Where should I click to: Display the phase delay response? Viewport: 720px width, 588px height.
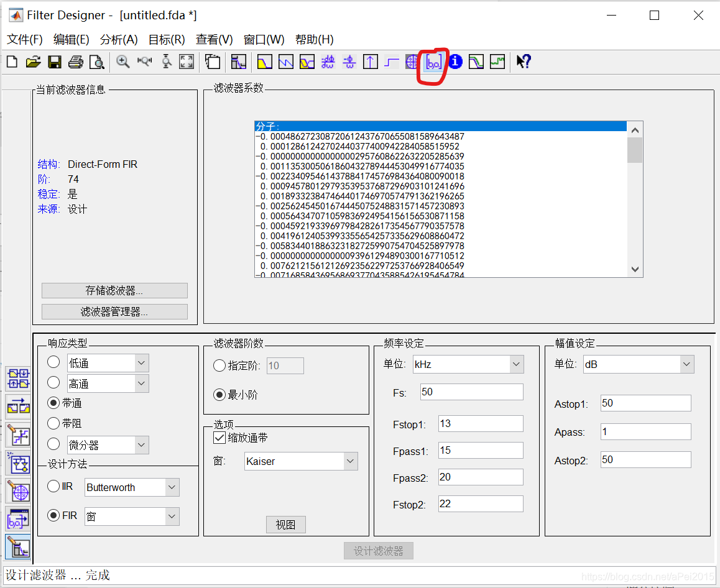coord(349,62)
